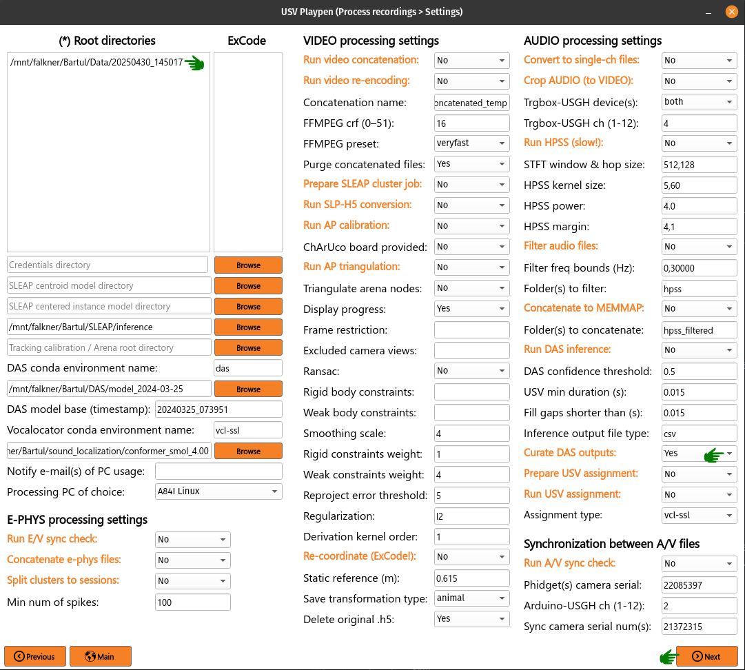Screen dimensions: 745x670
Task: Browse for Tracking calibration arena directory
Action: [x=248, y=348]
